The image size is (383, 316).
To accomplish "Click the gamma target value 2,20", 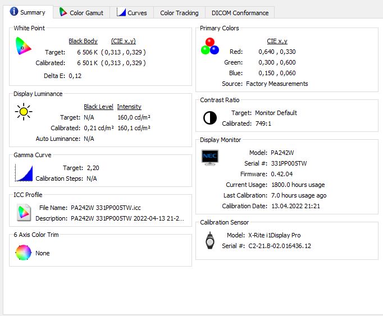I will (x=93, y=168).
